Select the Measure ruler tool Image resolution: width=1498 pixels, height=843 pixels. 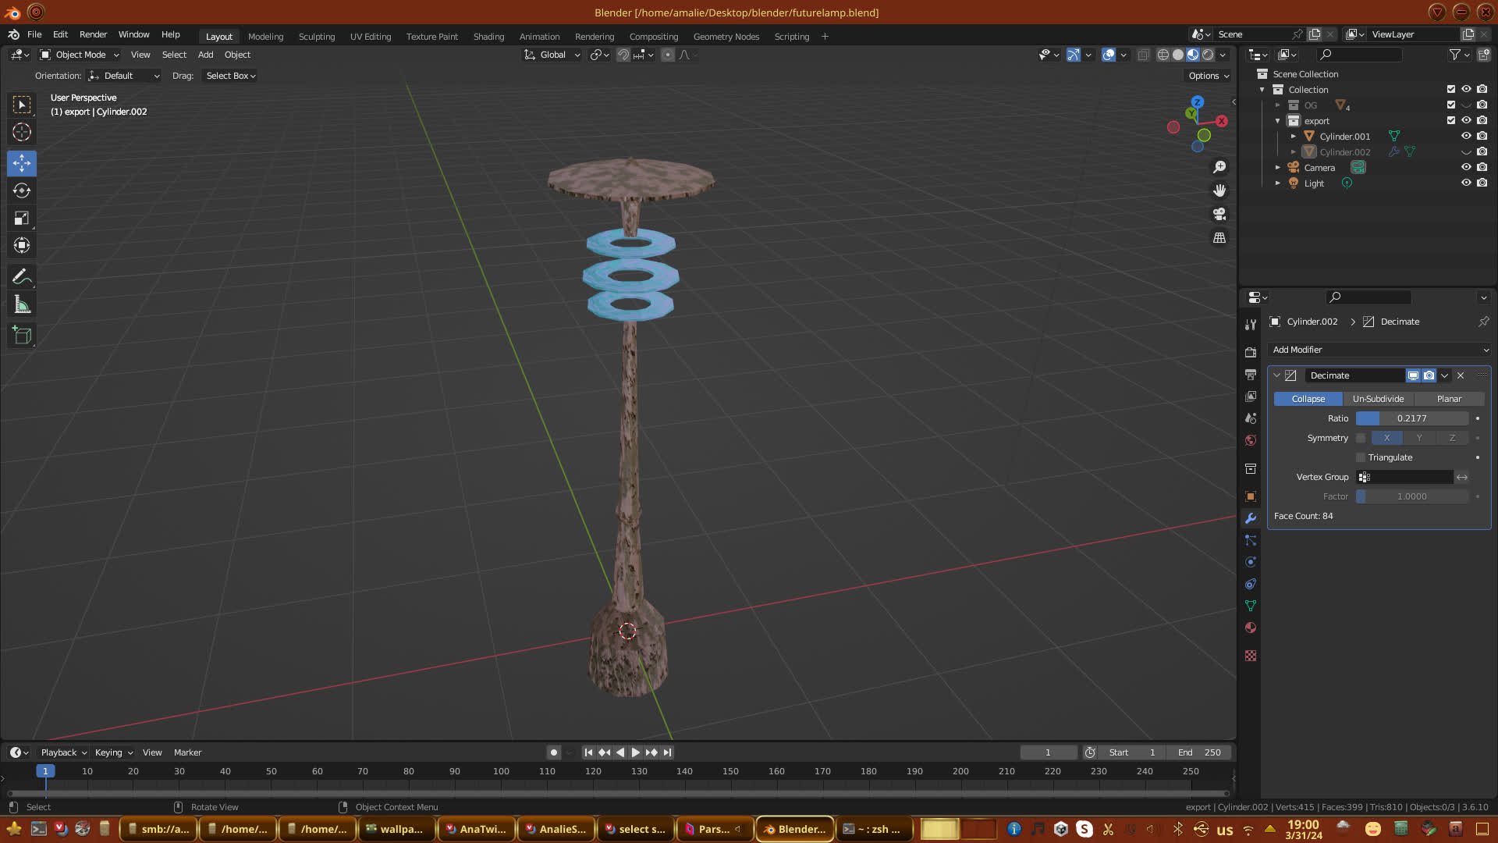pos(22,305)
